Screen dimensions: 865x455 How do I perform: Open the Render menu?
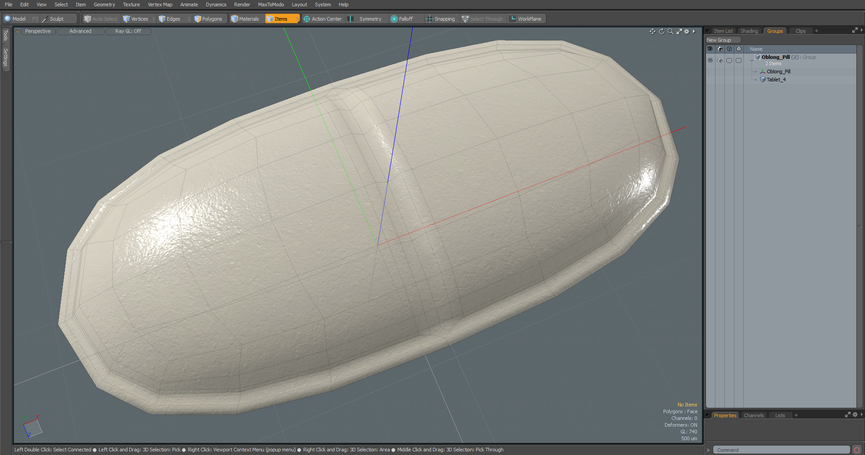pos(242,4)
